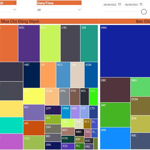Click the PLC treemap block
The height and width of the screenshot is (150, 150).
(x=79, y=146)
